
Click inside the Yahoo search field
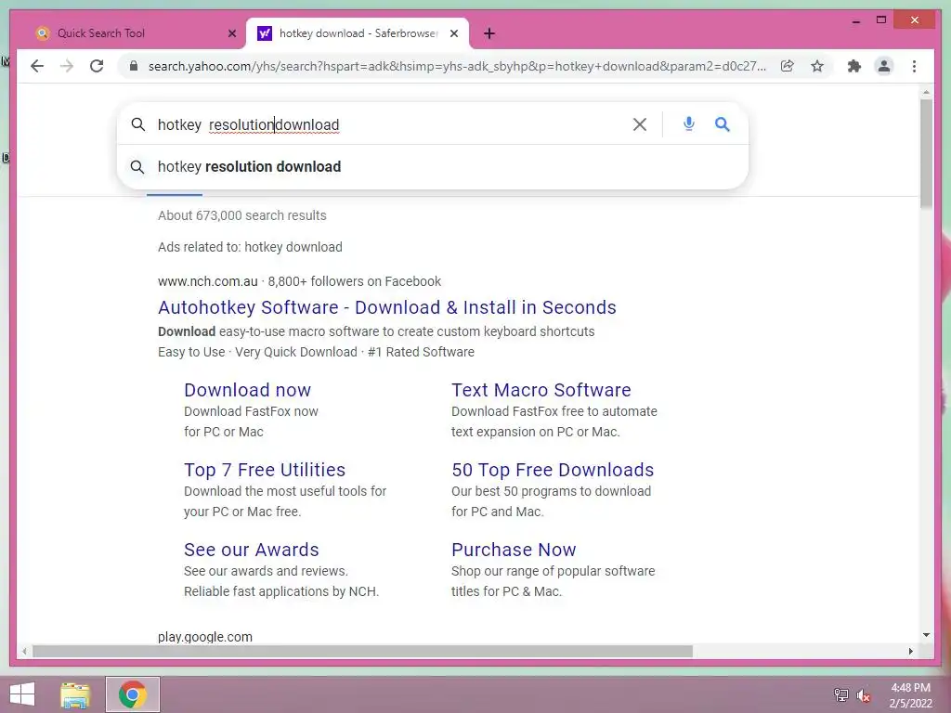[388, 124]
